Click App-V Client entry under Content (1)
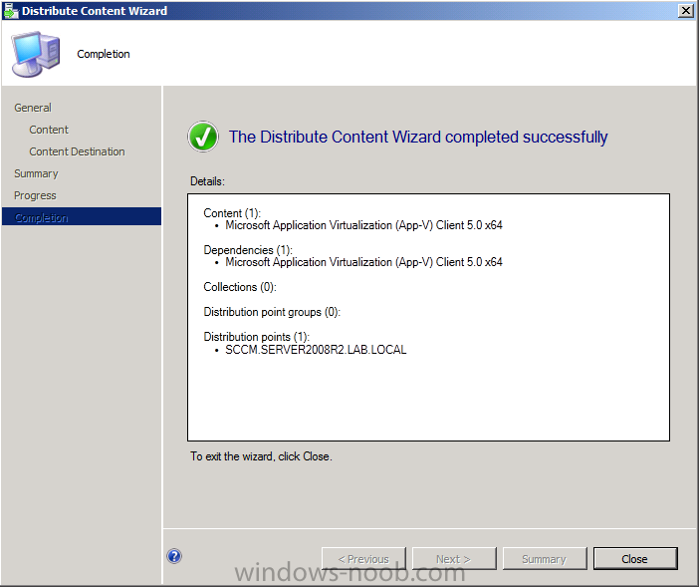 click(x=363, y=225)
